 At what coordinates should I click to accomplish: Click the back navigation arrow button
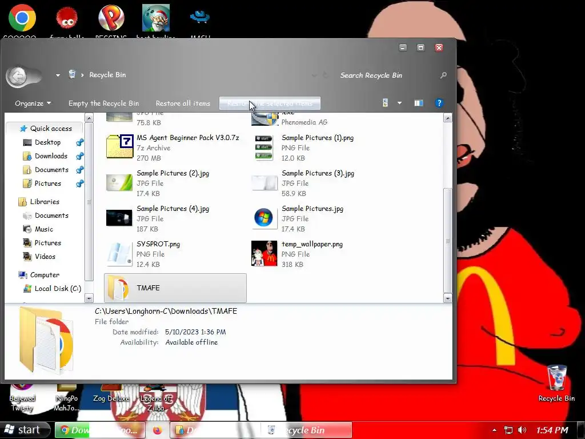click(17, 77)
